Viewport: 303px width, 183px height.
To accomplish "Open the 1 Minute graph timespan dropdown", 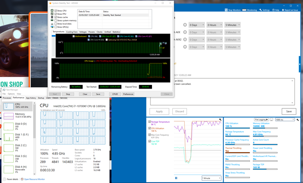I will (212, 178).
